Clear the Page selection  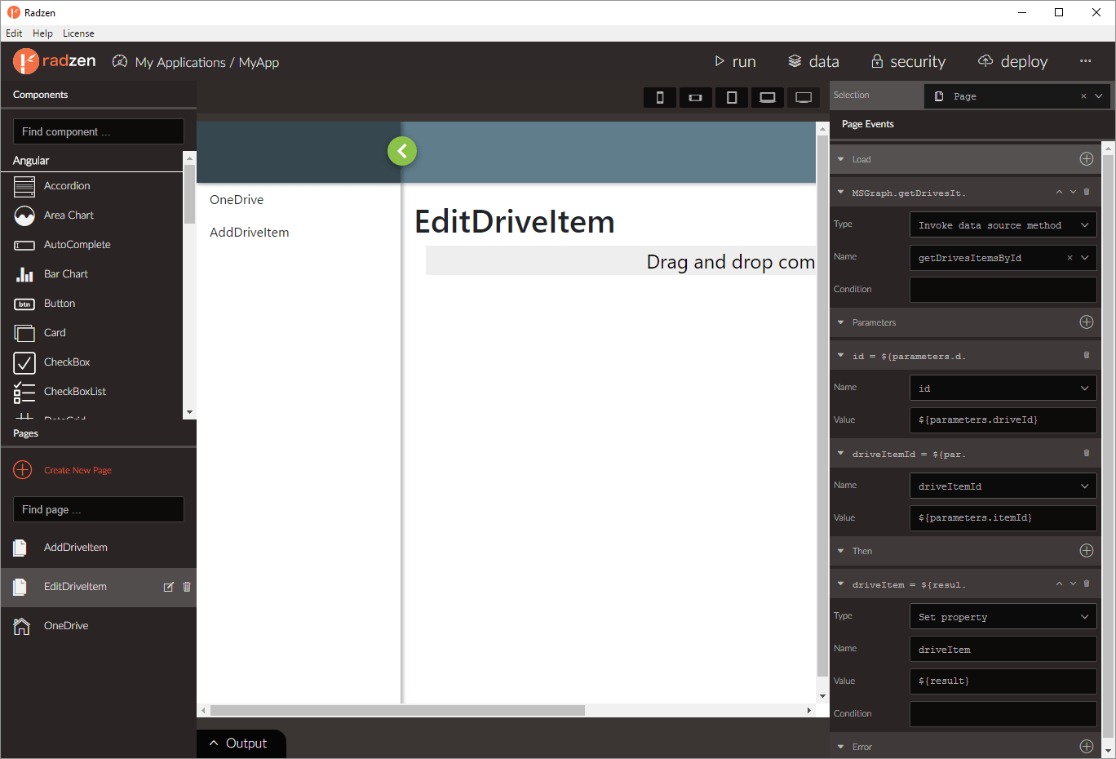pos(1083,96)
